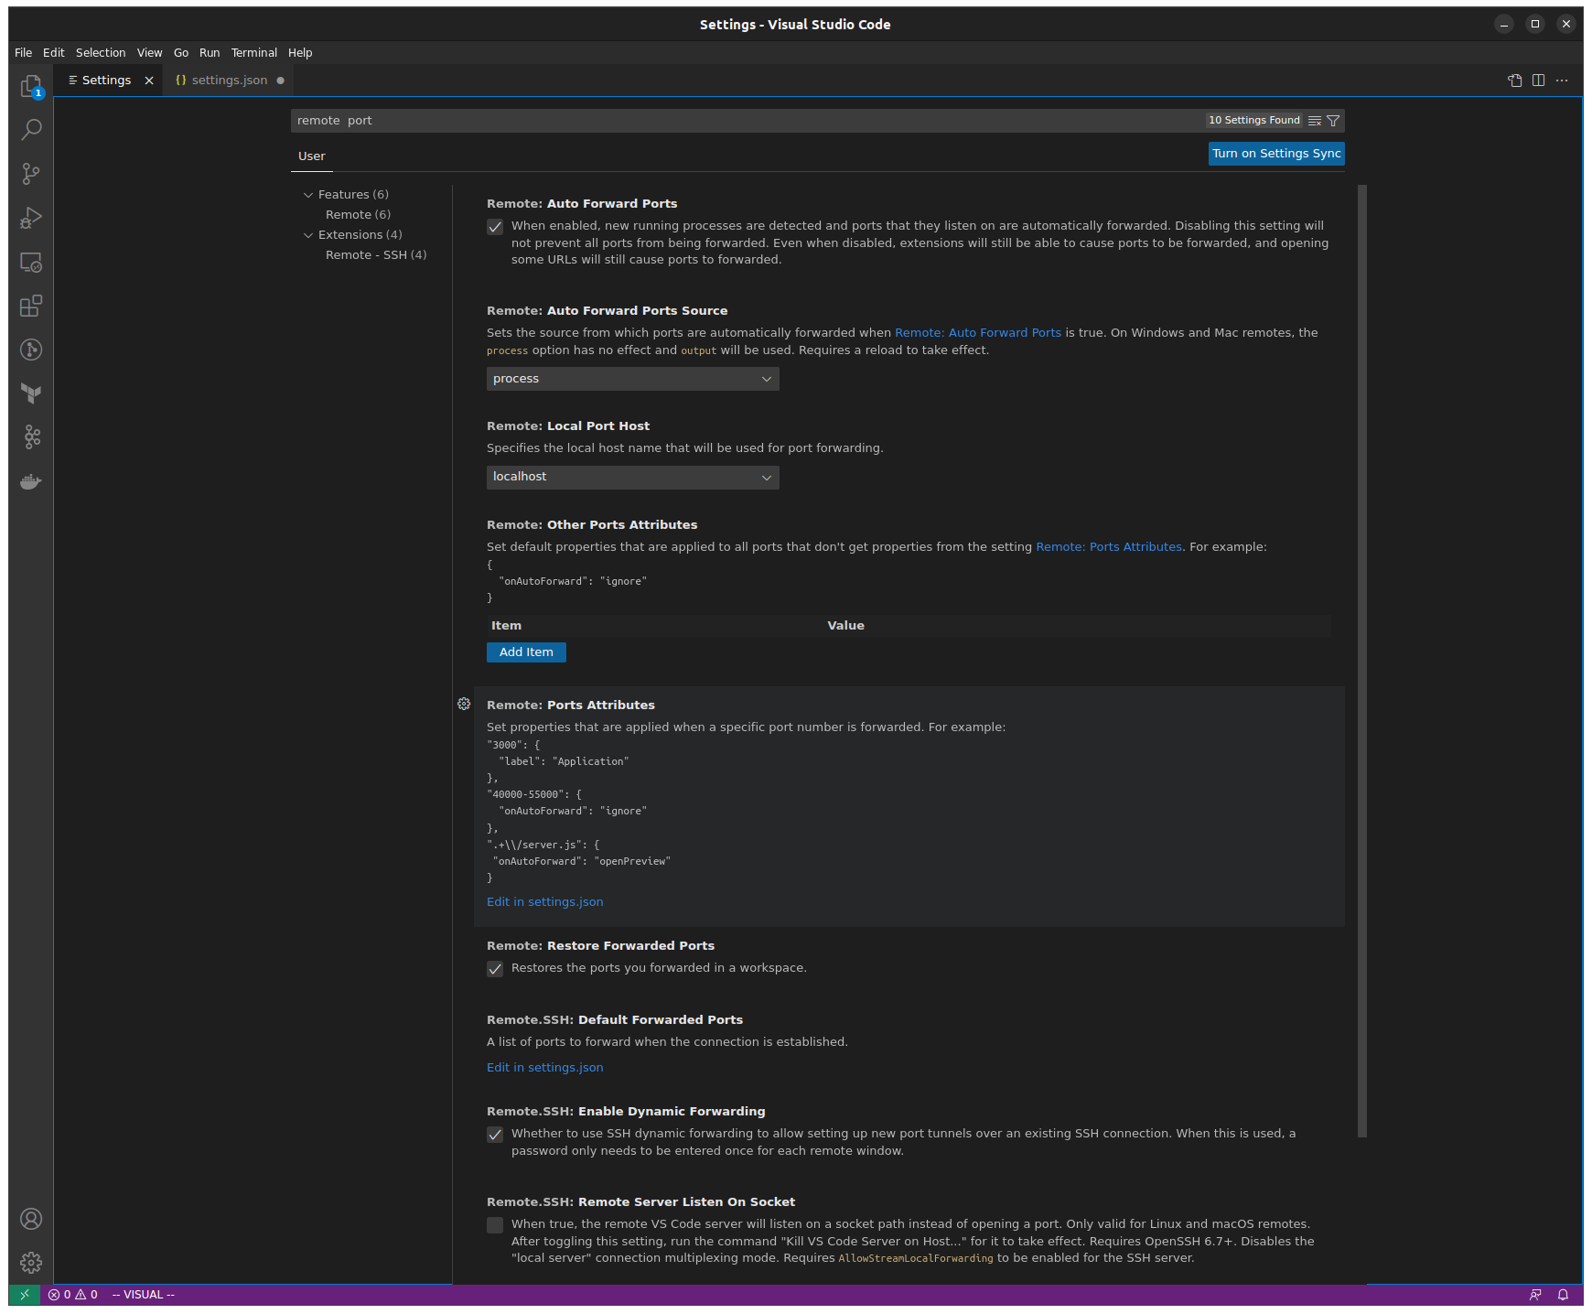Open the Docker extension view
The height and width of the screenshot is (1314, 1592).
click(x=31, y=481)
